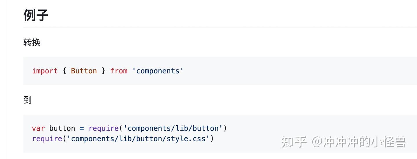417x159 pixels.
Task: Click empty area of first code block
Action: click(290, 71)
